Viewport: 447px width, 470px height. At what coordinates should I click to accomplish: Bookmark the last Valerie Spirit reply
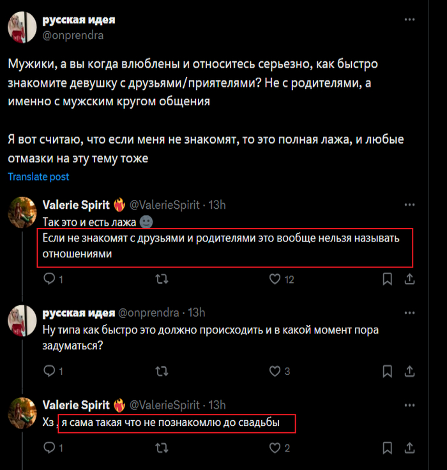point(387,448)
